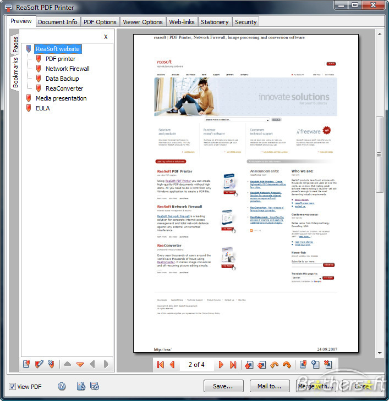Click the move page up icon
The width and height of the screenshot is (389, 401).
pos(249,365)
